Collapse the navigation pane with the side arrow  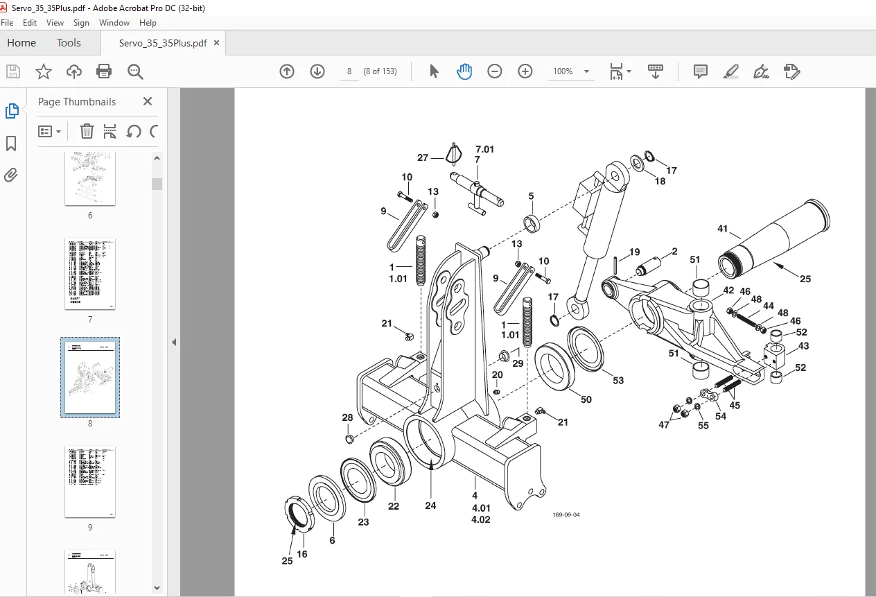tap(174, 342)
